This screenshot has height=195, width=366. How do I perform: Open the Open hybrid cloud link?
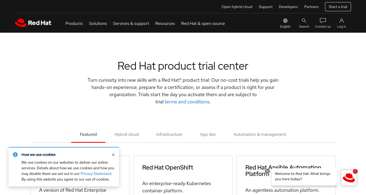point(237,7)
